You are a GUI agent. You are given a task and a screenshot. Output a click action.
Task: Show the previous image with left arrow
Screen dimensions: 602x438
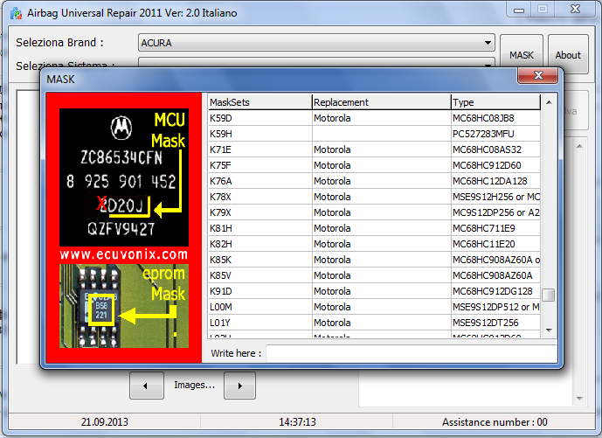[x=147, y=386]
